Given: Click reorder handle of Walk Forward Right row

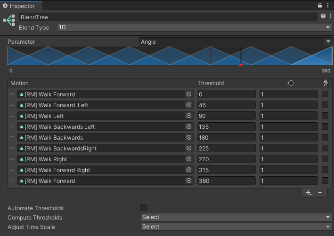Looking at the screenshot, I should point(12,170).
